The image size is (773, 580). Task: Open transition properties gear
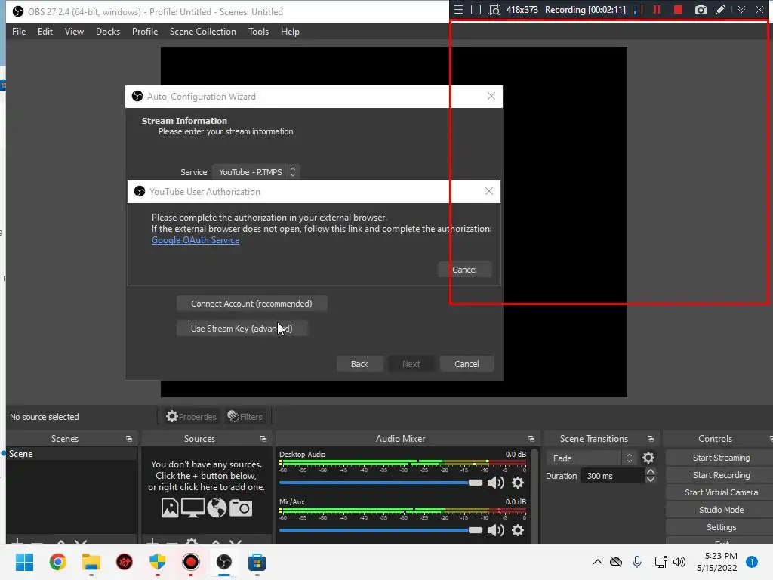pyautogui.click(x=648, y=458)
